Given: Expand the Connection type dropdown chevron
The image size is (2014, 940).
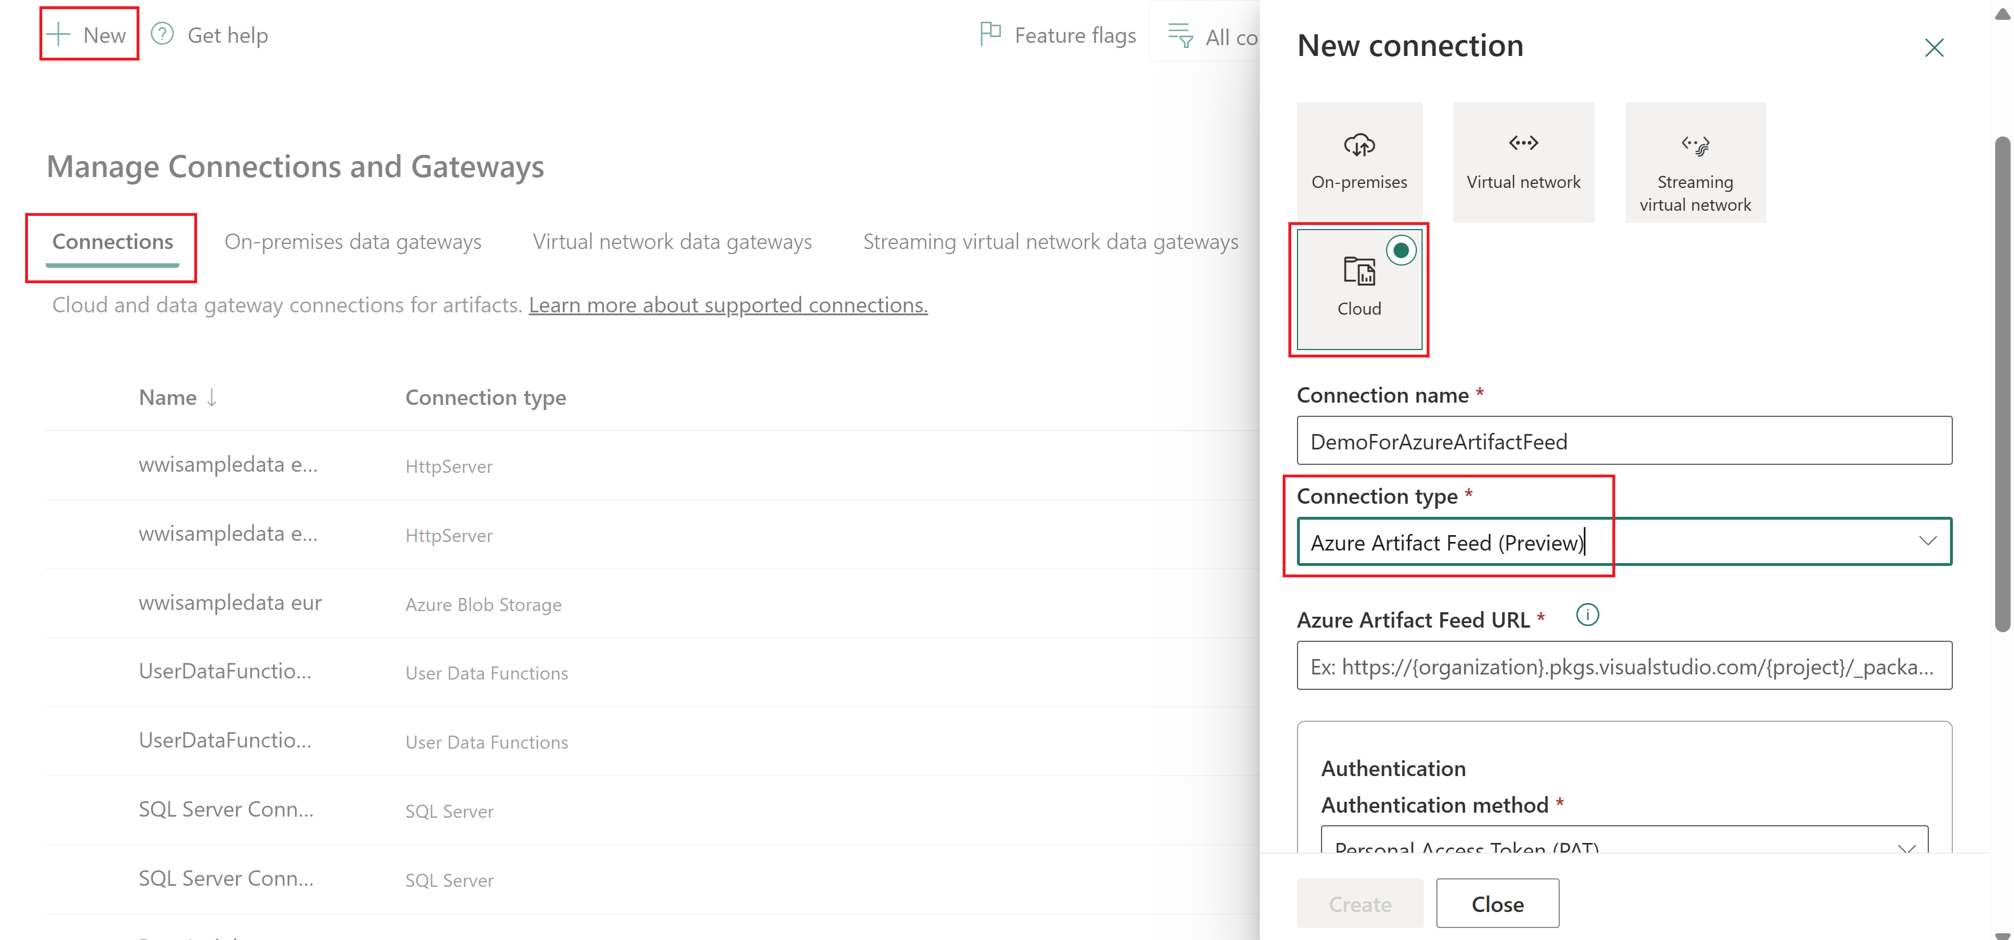Looking at the screenshot, I should tap(1927, 541).
